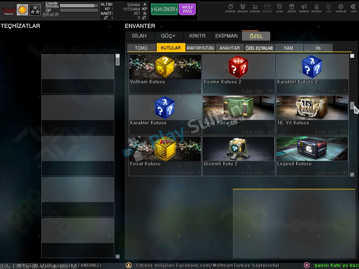
Task: Select the 10. Yıl Kutusu crate
Action: pos(312,115)
